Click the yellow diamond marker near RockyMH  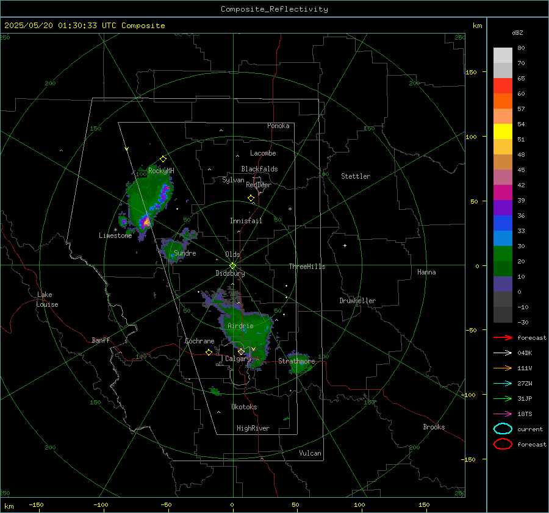point(163,159)
